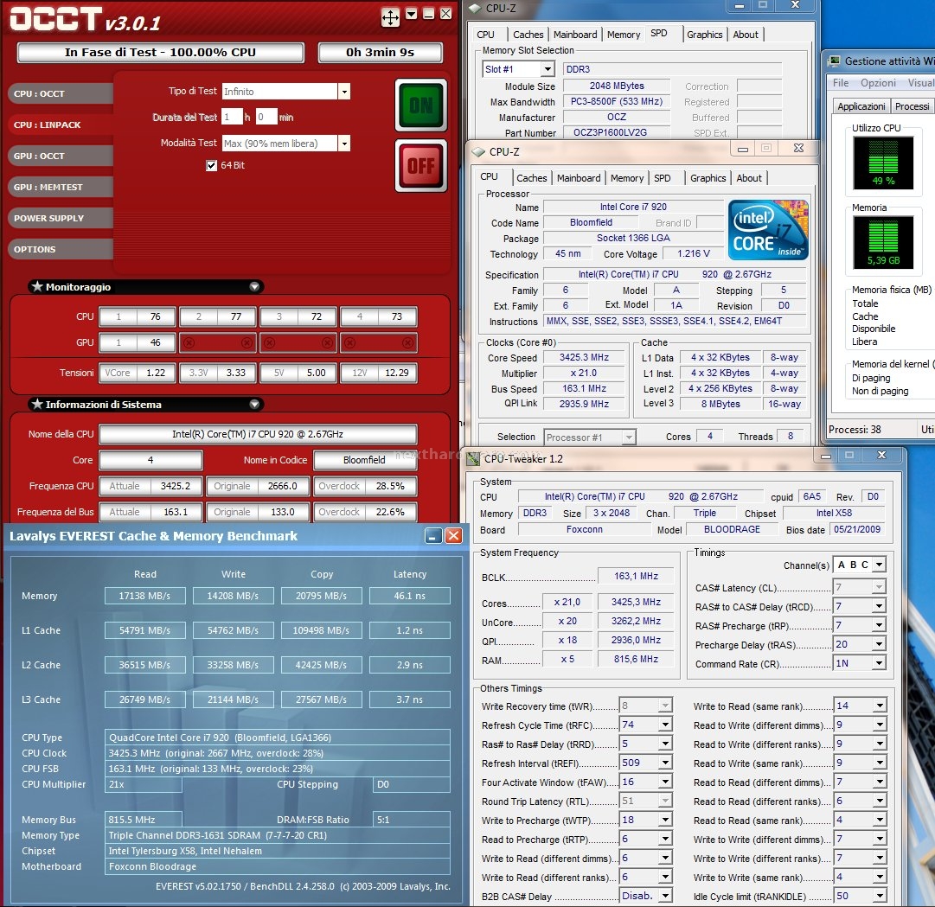Start the test with the green ON button
Viewport: 935px width, 907px height.
click(421, 105)
